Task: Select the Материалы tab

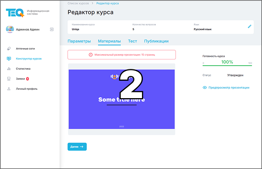Action: tap(109, 41)
